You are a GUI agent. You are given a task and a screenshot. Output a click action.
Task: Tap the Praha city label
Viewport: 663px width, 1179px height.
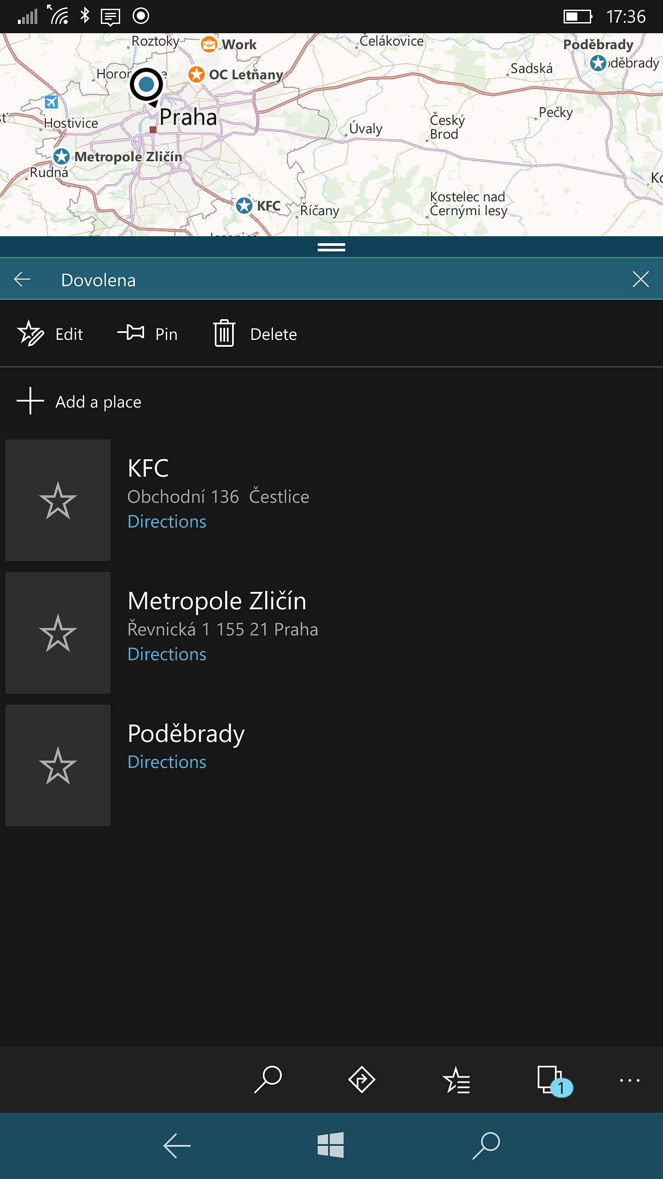(188, 117)
